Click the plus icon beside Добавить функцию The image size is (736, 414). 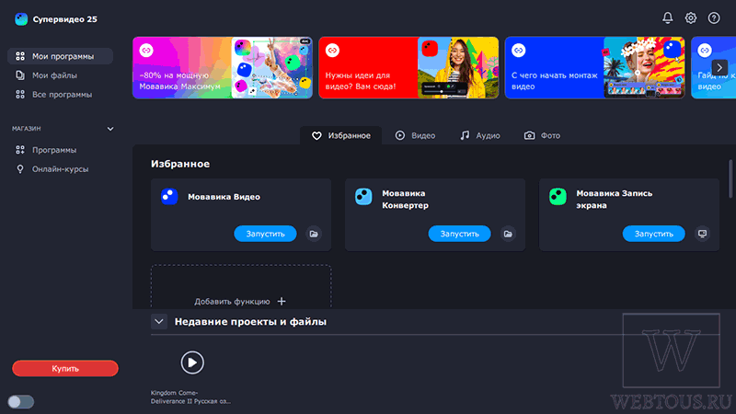click(282, 302)
